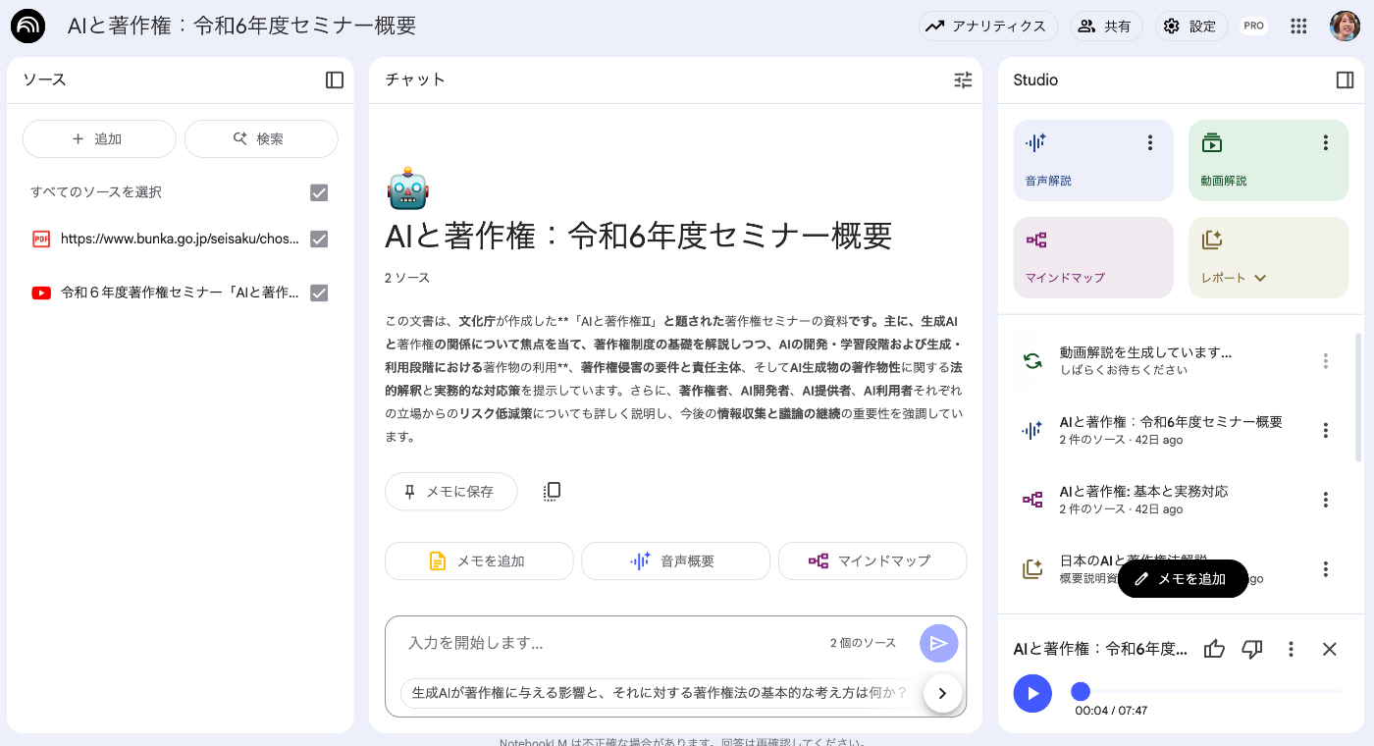Image resolution: width=1374 pixels, height=746 pixels.
Task: Play the audio overview
Action: click(1032, 693)
